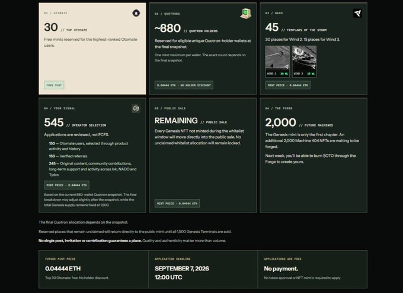Click the 'APPLICATION DEADLINE' label
This screenshot has height=293, width=403.
pyautogui.click(x=172, y=259)
